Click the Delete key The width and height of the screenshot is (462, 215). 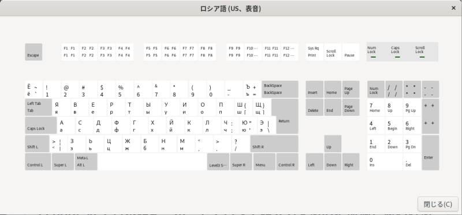314,107
